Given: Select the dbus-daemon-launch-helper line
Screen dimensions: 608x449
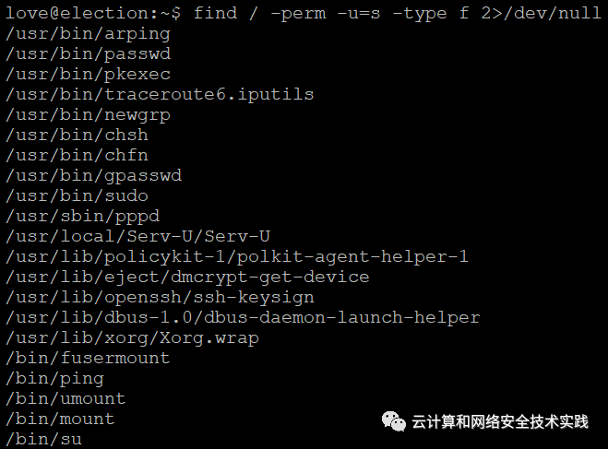Looking at the screenshot, I should pos(243,318).
